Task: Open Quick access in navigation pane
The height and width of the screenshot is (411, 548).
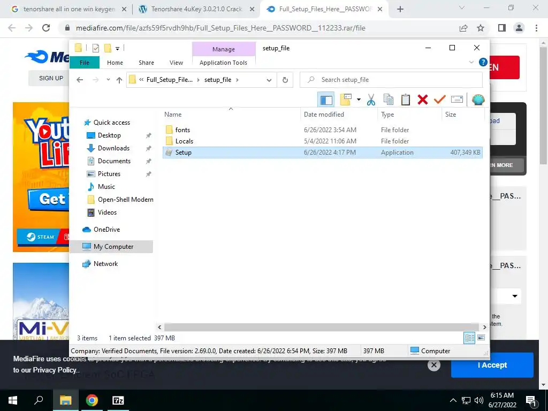Action: click(111, 123)
